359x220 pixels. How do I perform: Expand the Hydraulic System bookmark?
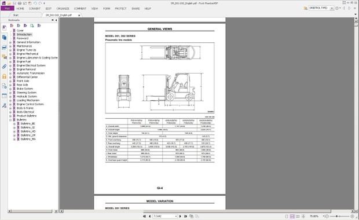tap(10, 97)
